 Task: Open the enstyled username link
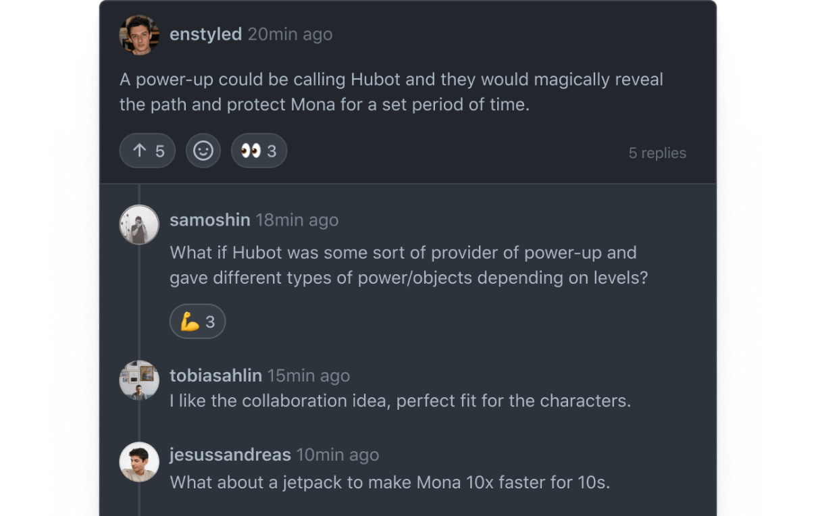(205, 34)
